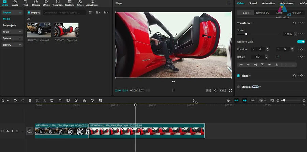Image resolution: width=307 pixels, height=152 pixels.
Task: Mirror the clip horizontally
Action: point(84,100)
